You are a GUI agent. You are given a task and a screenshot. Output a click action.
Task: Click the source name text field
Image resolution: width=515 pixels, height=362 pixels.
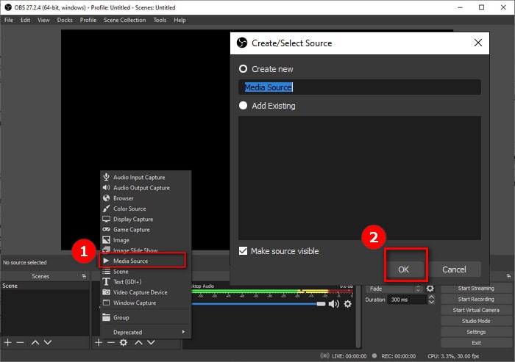(x=359, y=87)
